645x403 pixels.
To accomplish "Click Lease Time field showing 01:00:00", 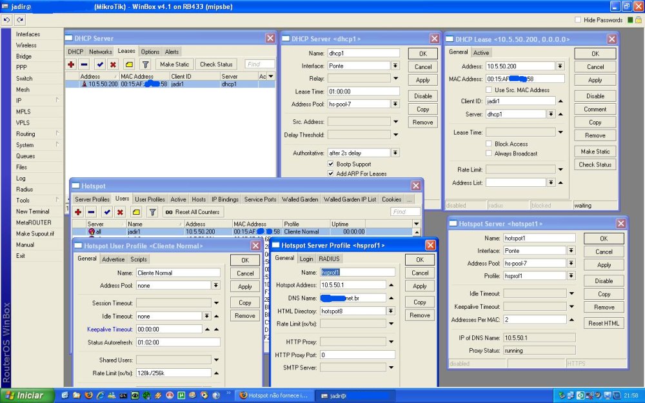I will click(x=364, y=92).
